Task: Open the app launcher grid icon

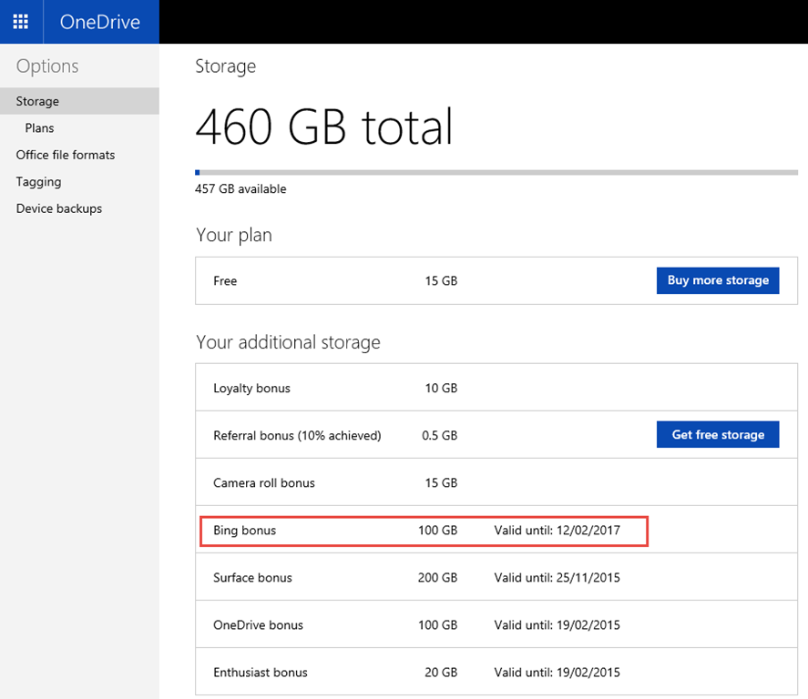Action: pyautogui.click(x=21, y=22)
